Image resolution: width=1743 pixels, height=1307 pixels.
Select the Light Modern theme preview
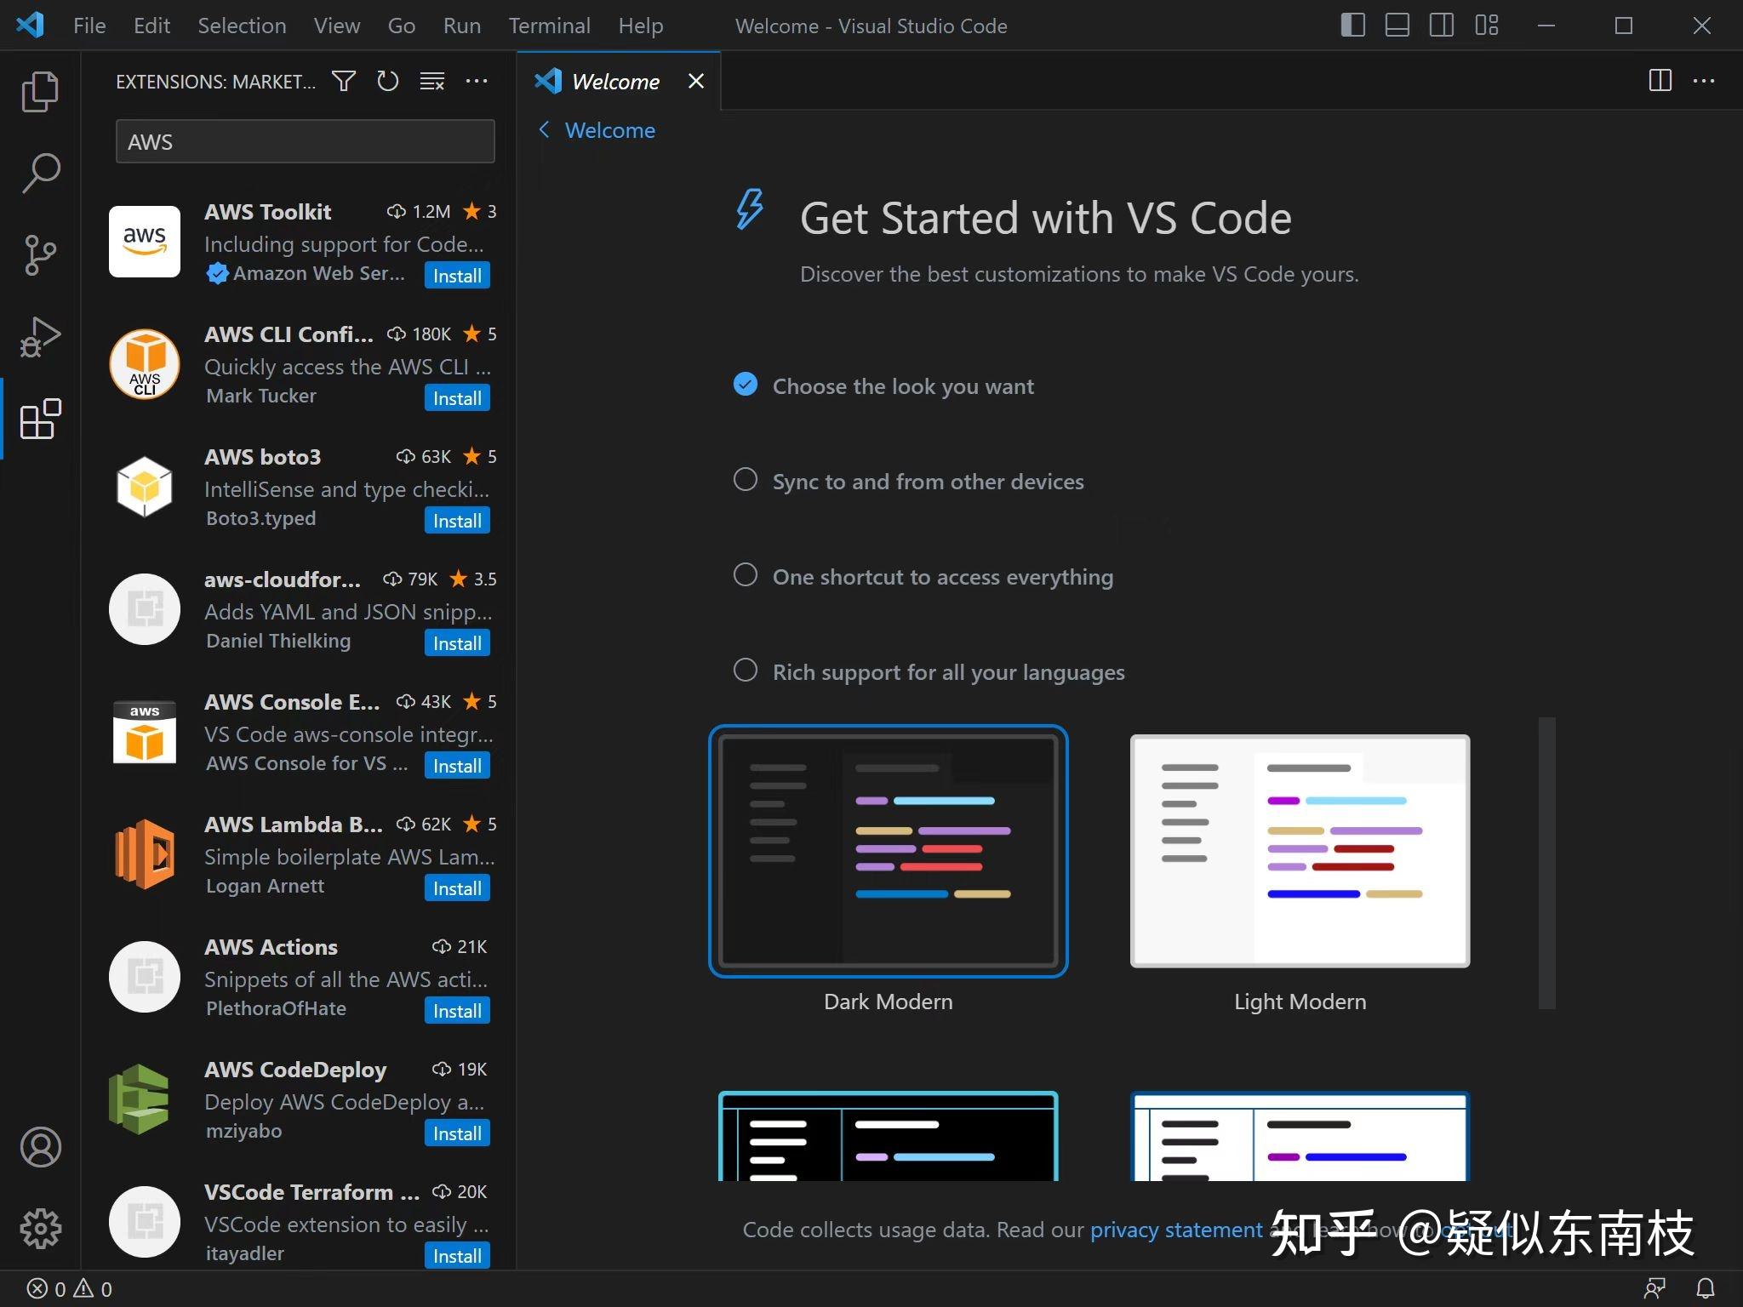click(x=1300, y=851)
